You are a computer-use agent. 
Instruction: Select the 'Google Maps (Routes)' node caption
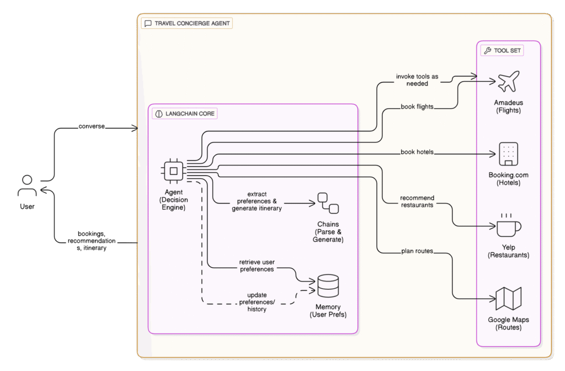508,324
